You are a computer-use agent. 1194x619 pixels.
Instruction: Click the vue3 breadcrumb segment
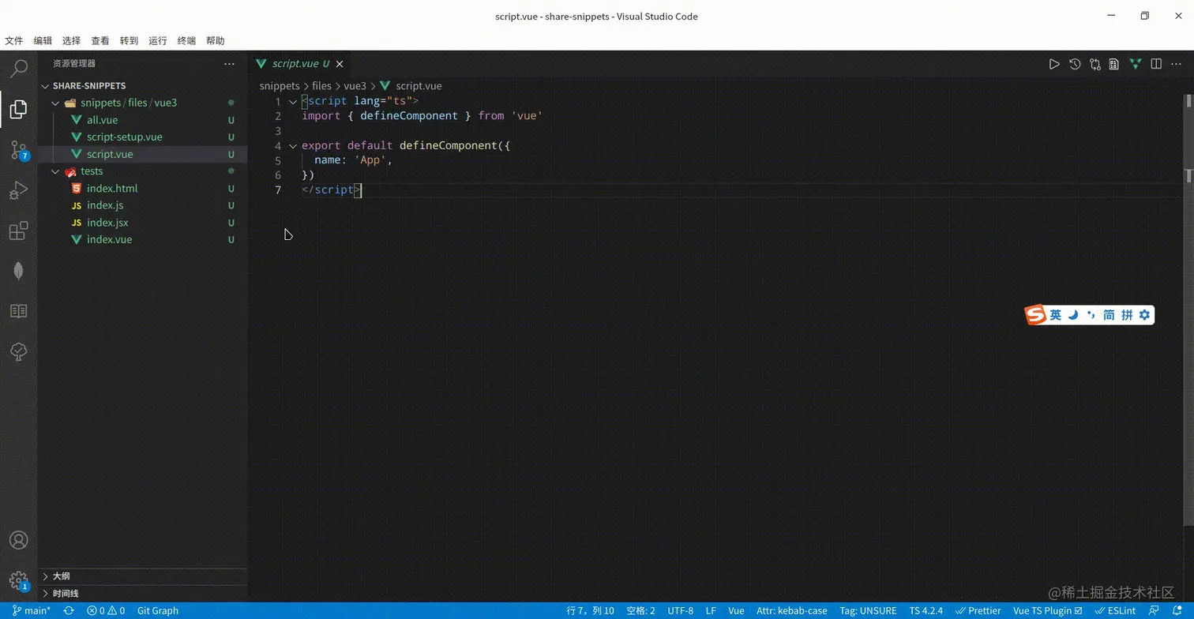coord(355,85)
